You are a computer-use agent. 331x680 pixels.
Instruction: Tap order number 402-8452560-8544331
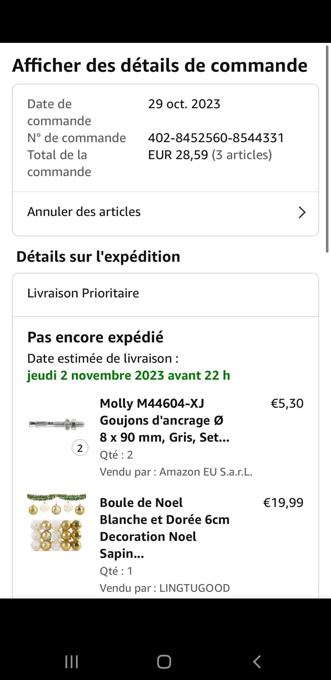click(x=216, y=138)
